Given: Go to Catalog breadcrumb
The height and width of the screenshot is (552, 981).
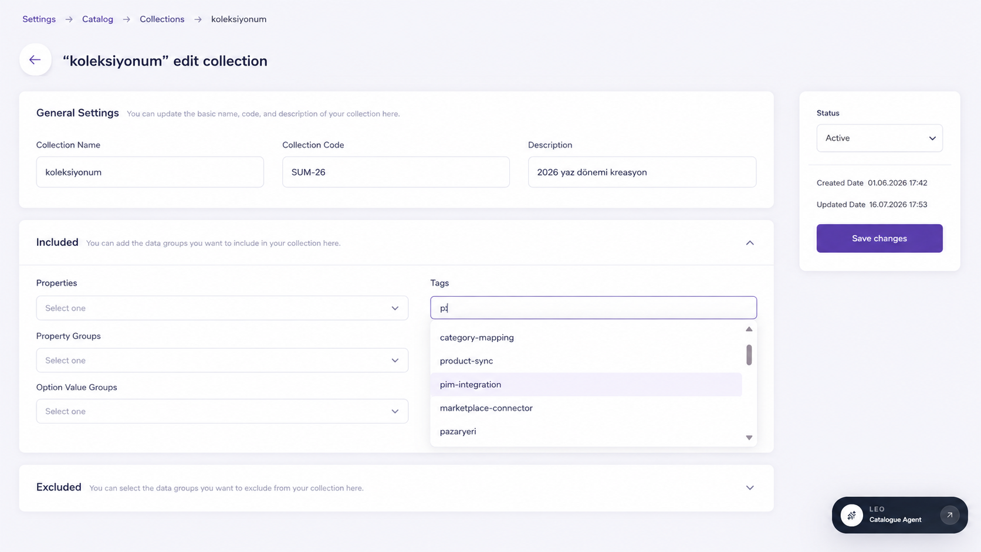Looking at the screenshot, I should click(97, 19).
